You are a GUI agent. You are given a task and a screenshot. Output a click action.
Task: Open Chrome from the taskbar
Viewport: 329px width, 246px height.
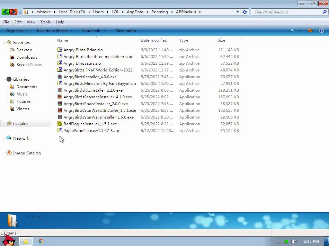41,241
